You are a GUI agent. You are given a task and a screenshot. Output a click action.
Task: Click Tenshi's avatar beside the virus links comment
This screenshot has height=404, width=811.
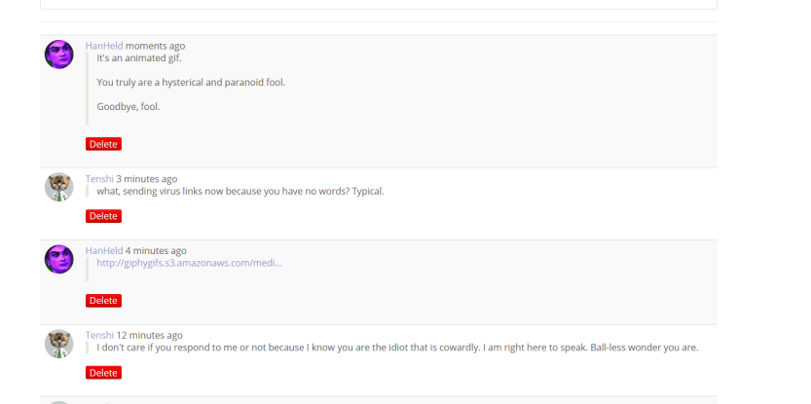point(59,187)
